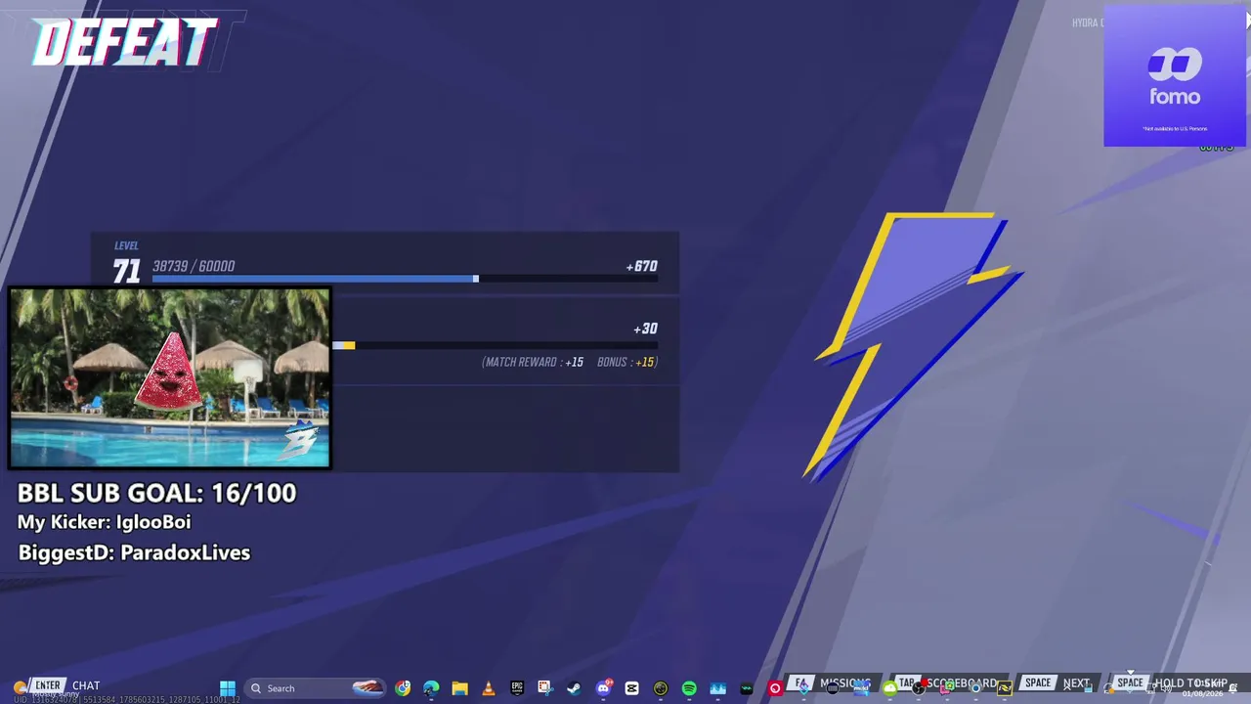The image size is (1251, 704).
Task: Open Discord with notification badge
Action: (x=603, y=688)
